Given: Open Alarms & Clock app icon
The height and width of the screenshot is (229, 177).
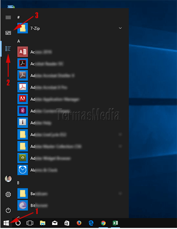Looking at the screenshot, I should click(23, 170).
